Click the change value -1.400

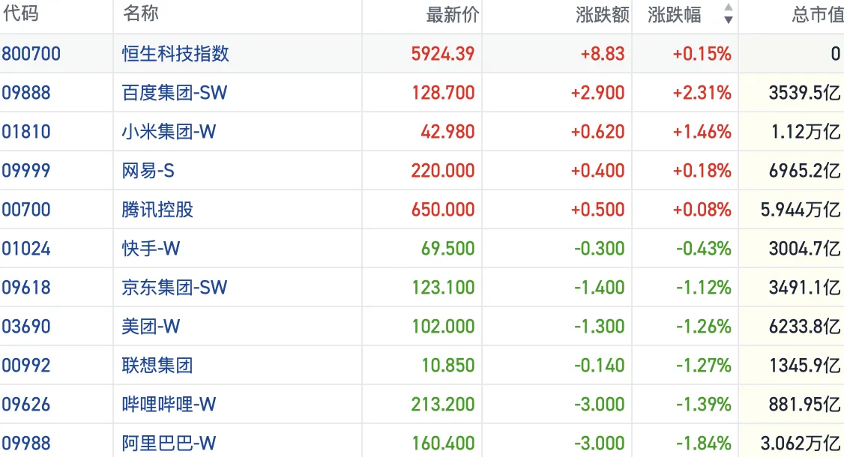[599, 288]
